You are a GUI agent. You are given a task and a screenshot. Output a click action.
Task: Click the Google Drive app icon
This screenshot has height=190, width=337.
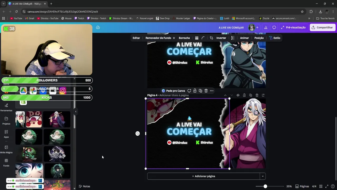coord(23,91)
